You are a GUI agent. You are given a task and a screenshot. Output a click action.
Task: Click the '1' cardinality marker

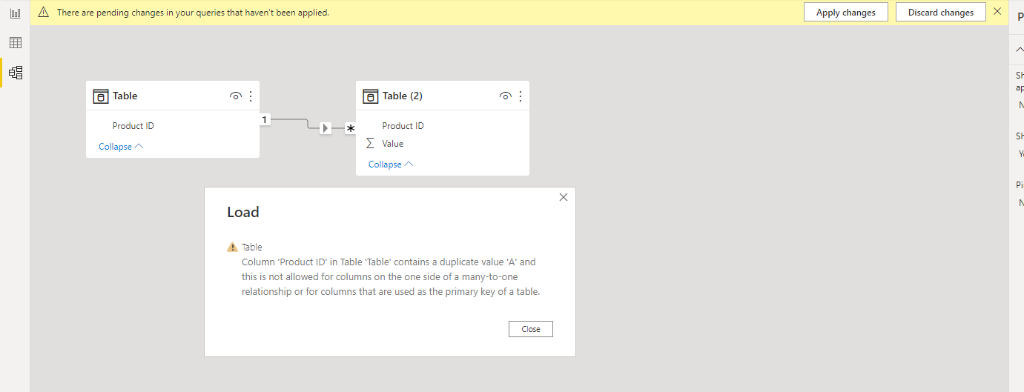[265, 119]
